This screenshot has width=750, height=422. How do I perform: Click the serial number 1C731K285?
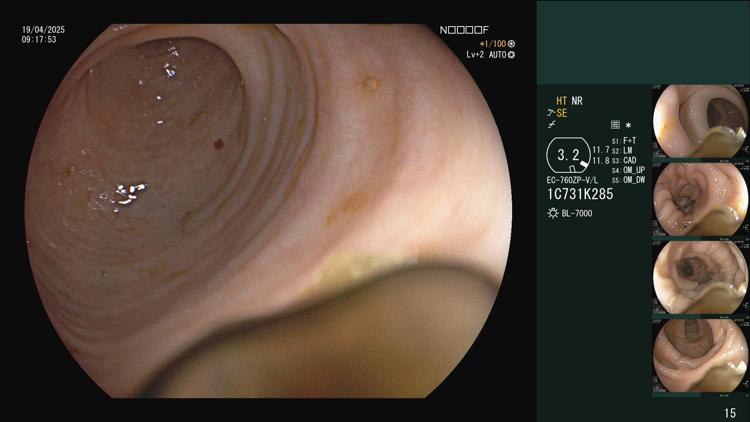click(580, 194)
